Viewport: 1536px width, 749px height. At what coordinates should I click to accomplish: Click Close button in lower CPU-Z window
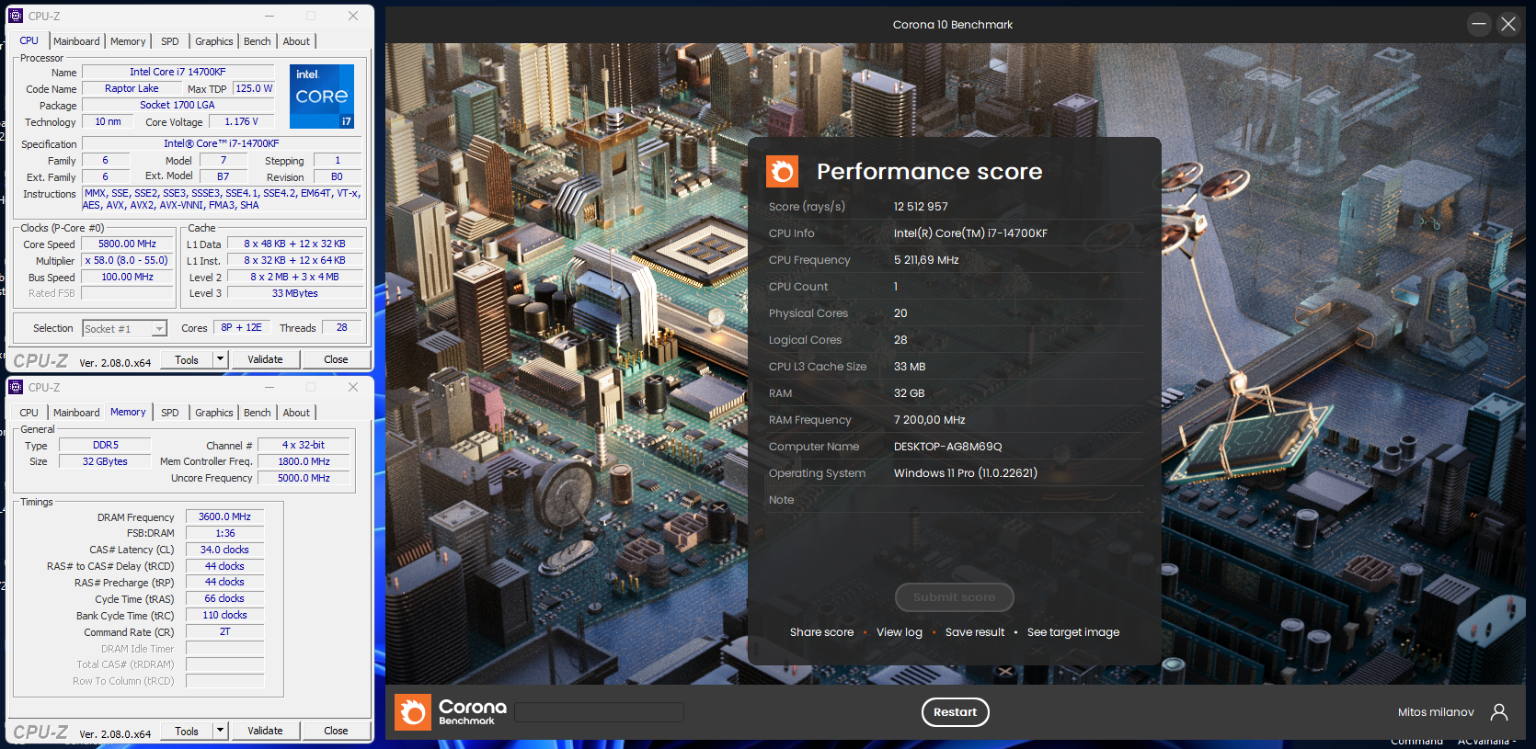point(336,731)
